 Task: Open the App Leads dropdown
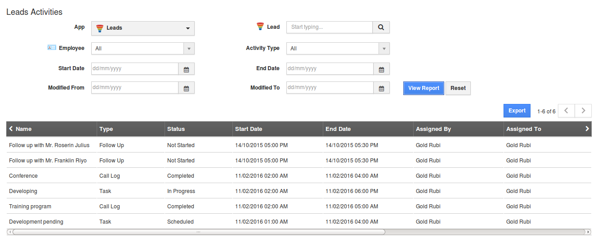(x=143, y=28)
